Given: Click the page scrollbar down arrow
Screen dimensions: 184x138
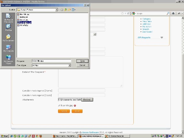Looking at the screenshot, I should click(183, 132).
